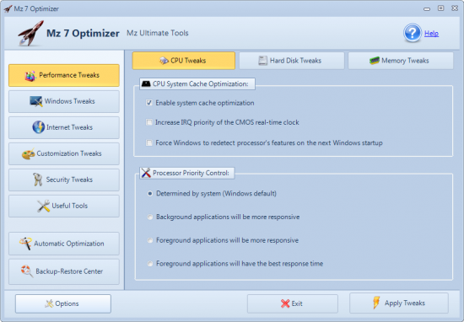
Task: Click the Apply Tweaks button
Action: point(399,303)
